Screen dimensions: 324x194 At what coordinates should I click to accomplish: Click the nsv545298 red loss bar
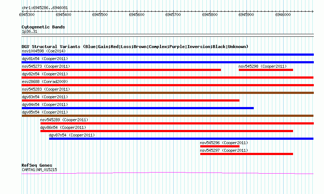tap(266, 70)
